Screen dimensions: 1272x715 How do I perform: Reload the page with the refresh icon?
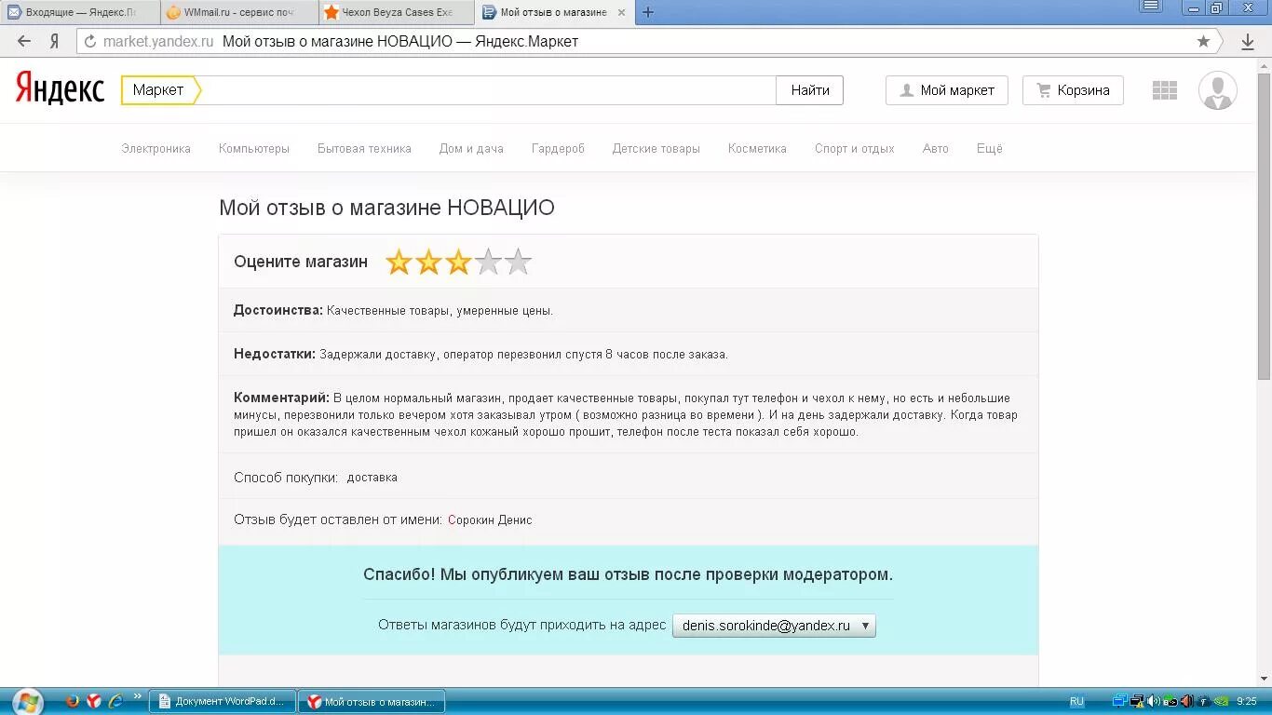(x=90, y=41)
